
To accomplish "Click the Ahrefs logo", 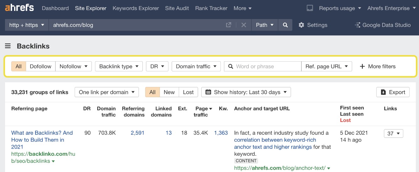I will point(19,8).
